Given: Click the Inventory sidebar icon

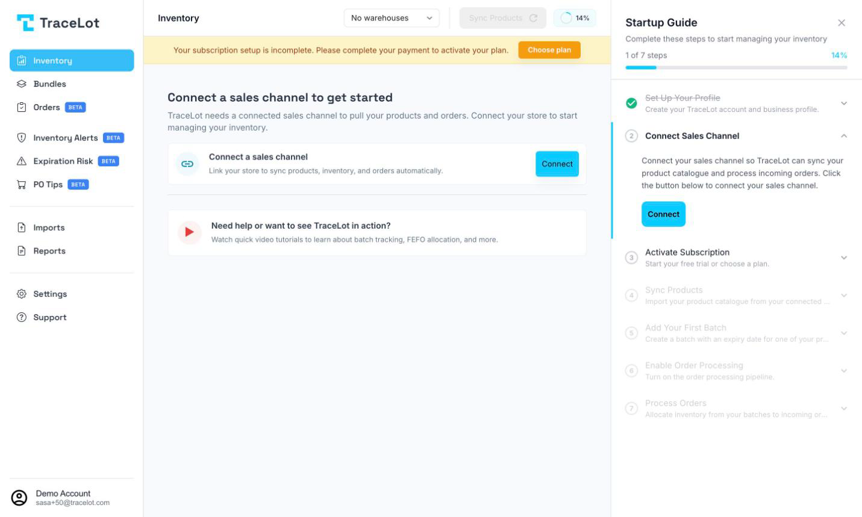Looking at the screenshot, I should 22,60.
